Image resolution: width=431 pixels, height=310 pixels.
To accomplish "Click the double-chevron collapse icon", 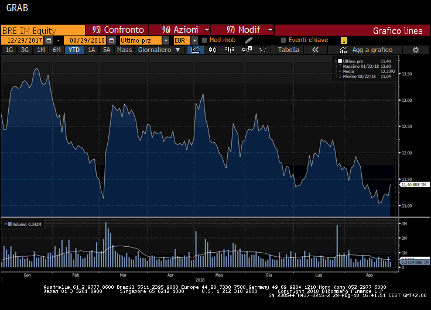I will pos(315,50).
